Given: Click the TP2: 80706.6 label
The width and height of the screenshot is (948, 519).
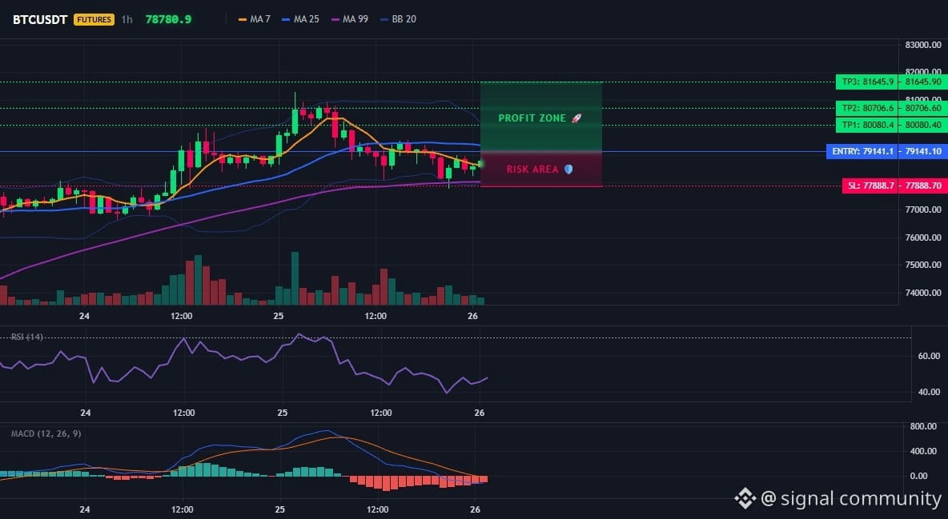Looking at the screenshot, I should pos(867,108).
